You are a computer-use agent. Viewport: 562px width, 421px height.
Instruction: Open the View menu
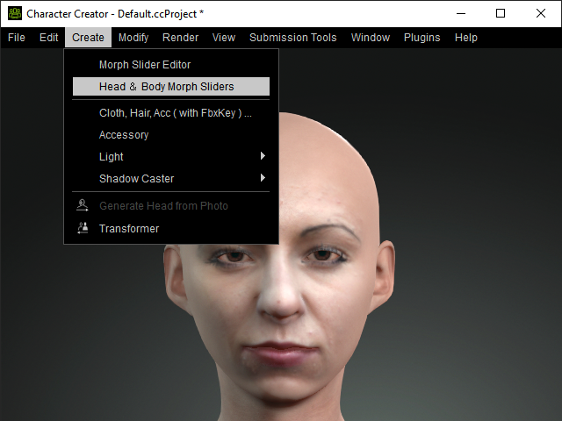click(224, 38)
